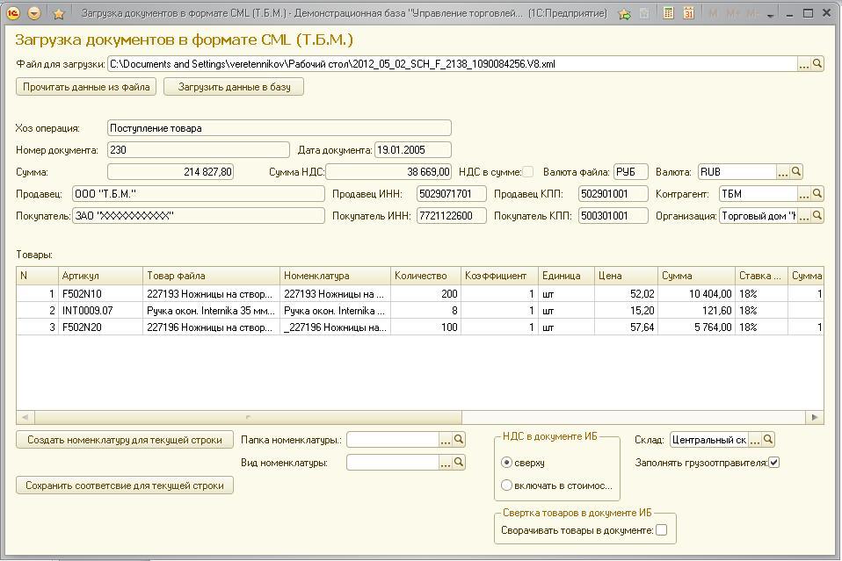Select the 'включать в стоимость' radio option
The image size is (842, 561).
tap(506, 485)
